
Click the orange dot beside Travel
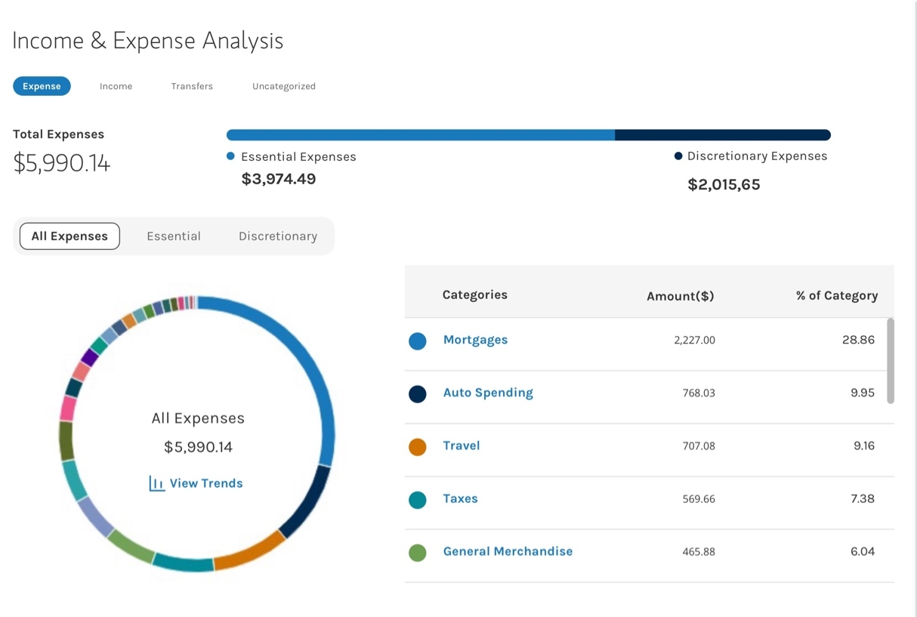pos(418,446)
